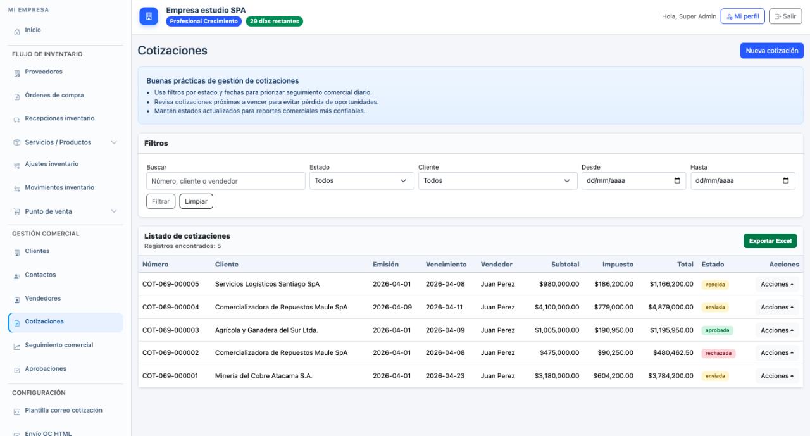Click client Agrícola y Ganadera del Sur Ltda.
The height and width of the screenshot is (436, 810).
266,330
